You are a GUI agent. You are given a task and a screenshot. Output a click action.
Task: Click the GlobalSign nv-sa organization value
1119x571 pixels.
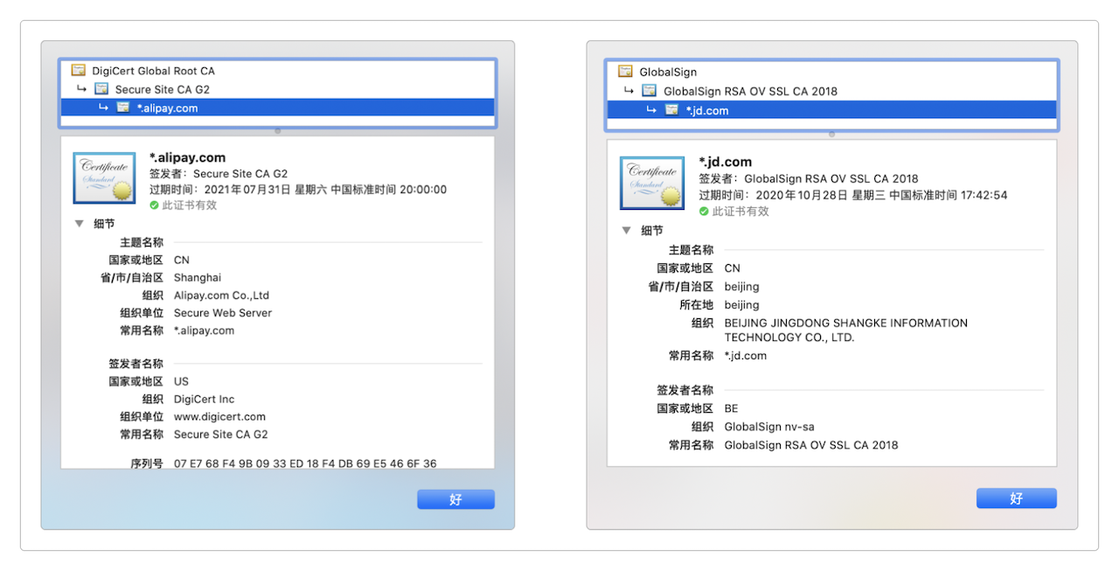click(x=769, y=427)
